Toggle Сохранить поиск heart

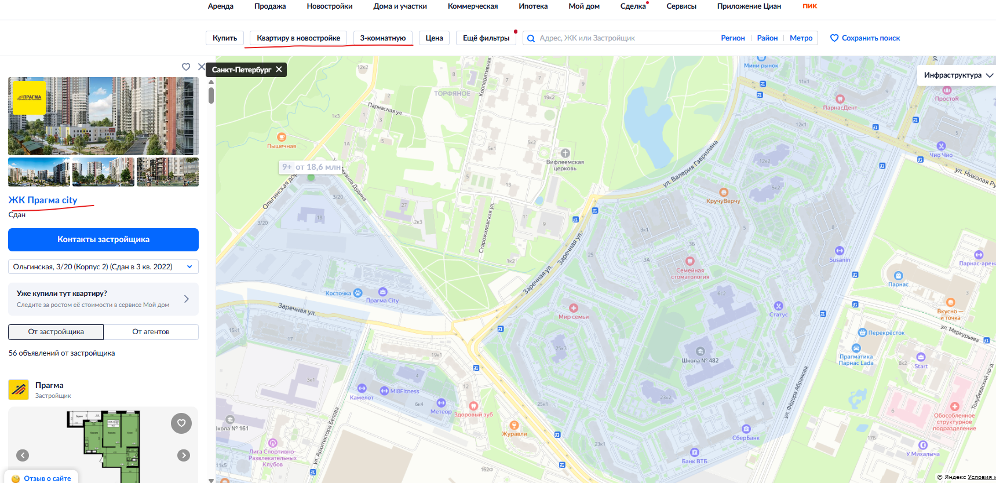click(834, 38)
